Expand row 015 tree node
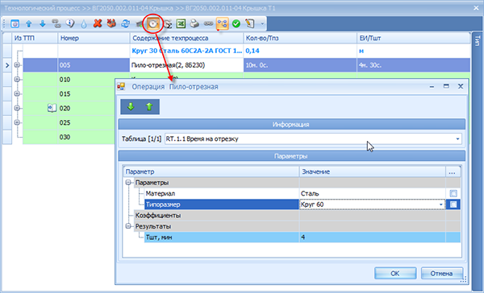 pyautogui.click(x=17, y=93)
